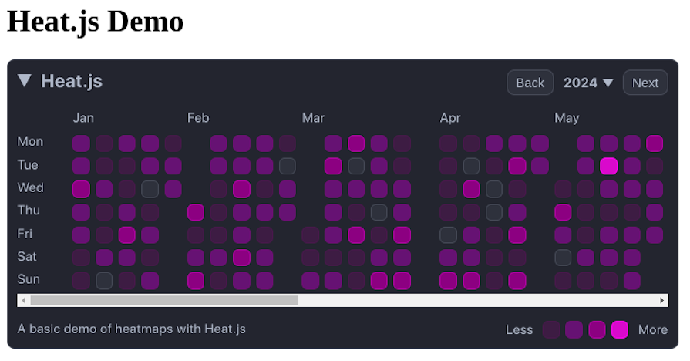The width and height of the screenshot is (690, 361).
Task: Click the first Saturday cell under May
Action: [563, 258]
